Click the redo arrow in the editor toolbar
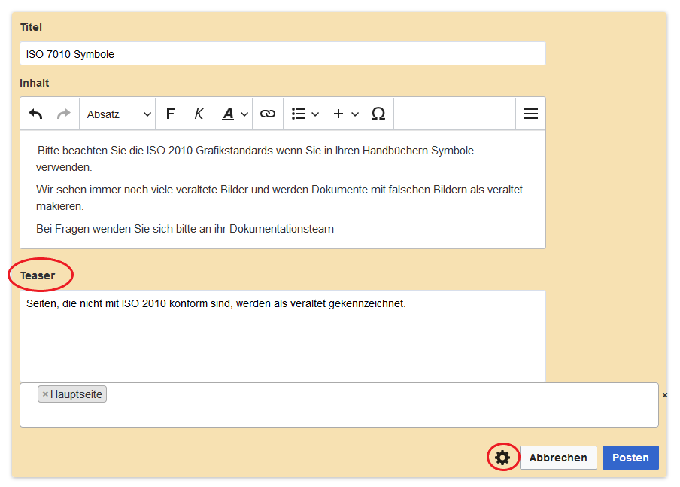680x487 pixels. pos(64,114)
